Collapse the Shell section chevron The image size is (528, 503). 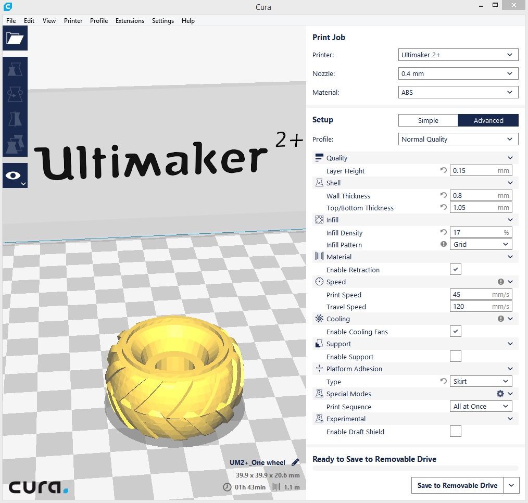pos(510,183)
